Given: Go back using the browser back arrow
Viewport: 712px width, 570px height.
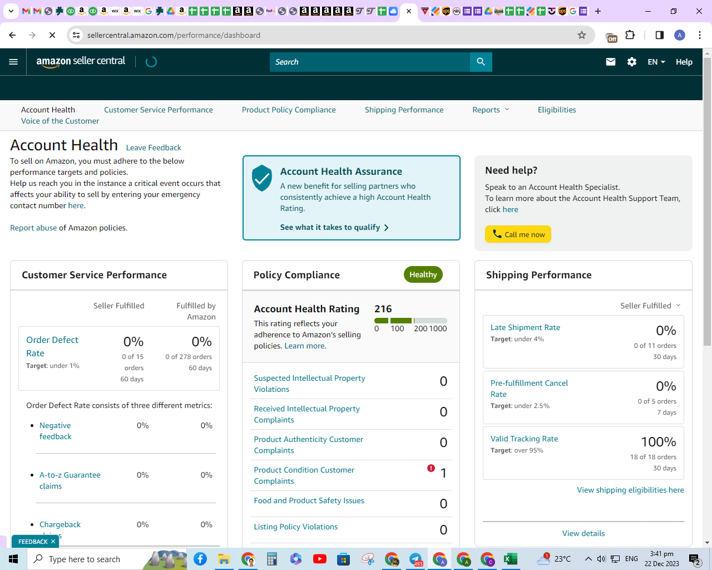Looking at the screenshot, I should (x=12, y=35).
